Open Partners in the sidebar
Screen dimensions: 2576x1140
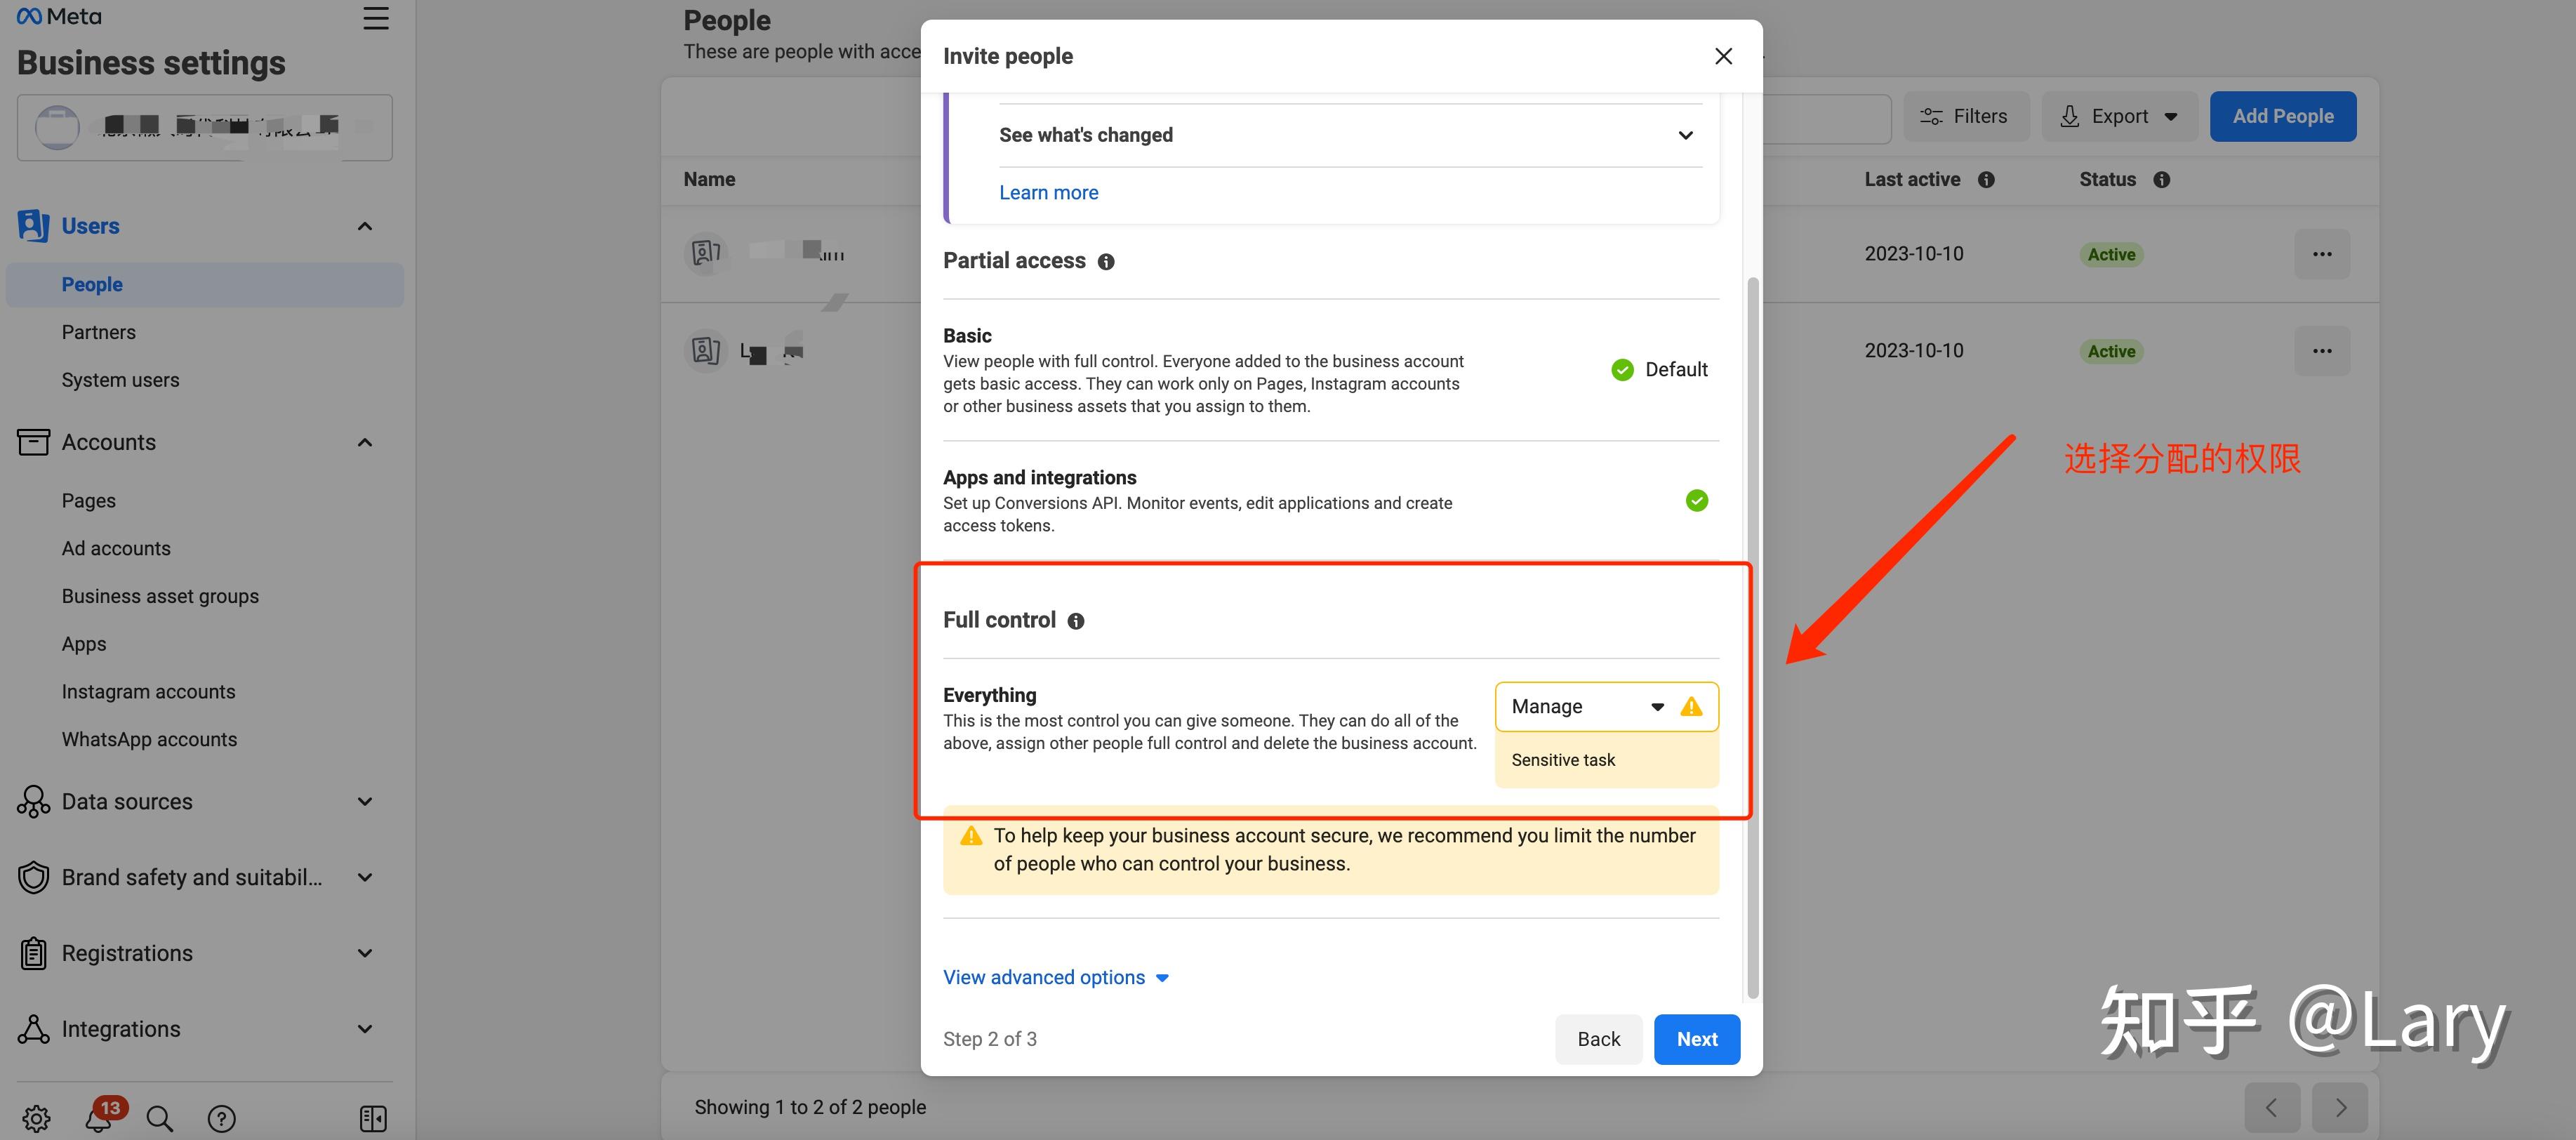pyautogui.click(x=98, y=332)
